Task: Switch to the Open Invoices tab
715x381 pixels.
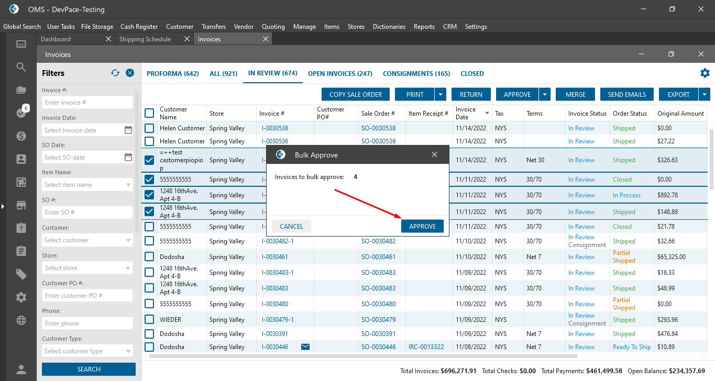Action: coord(340,74)
